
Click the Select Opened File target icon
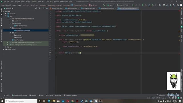pyautogui.click(x=36, y=8)
